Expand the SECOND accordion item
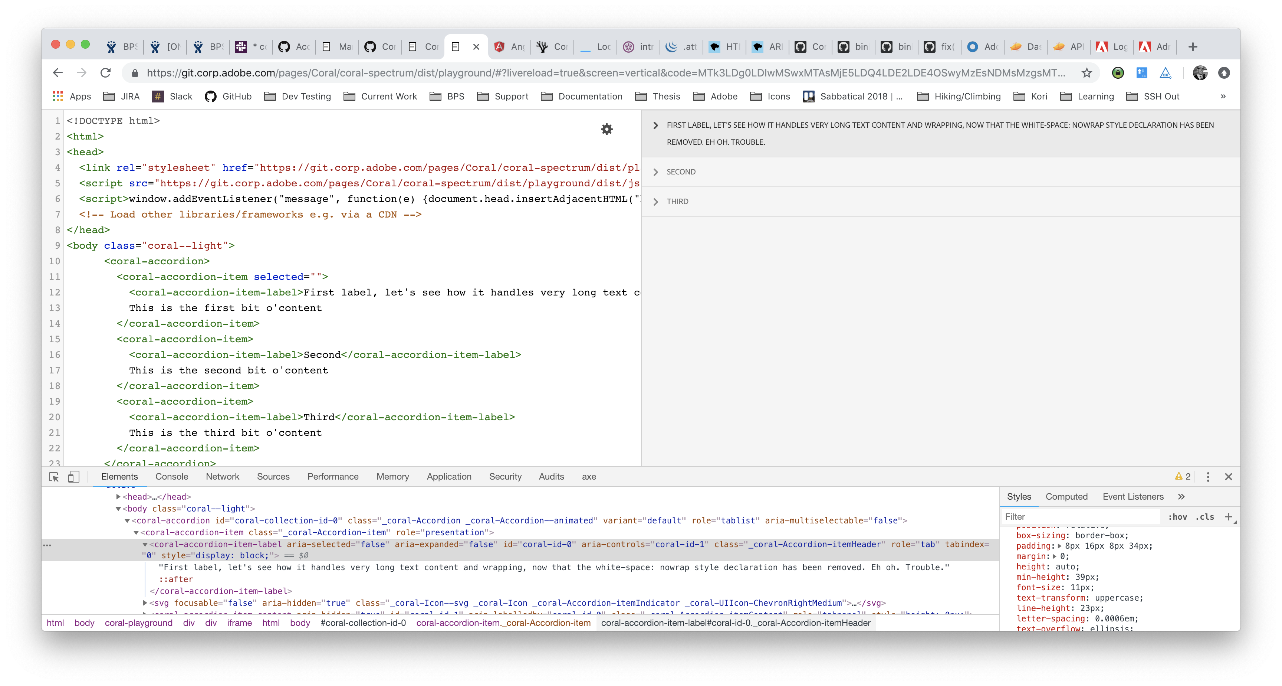This screenshot has height=686, width=1282. click(x=681, y=172)
